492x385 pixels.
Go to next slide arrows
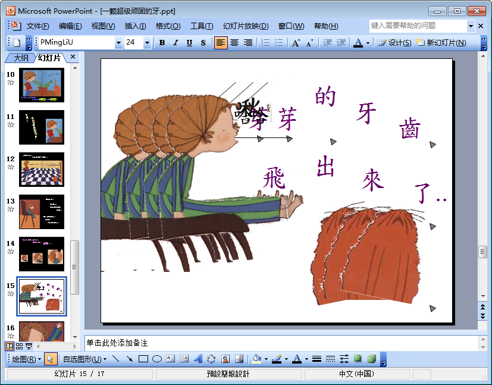pos(482,317)
